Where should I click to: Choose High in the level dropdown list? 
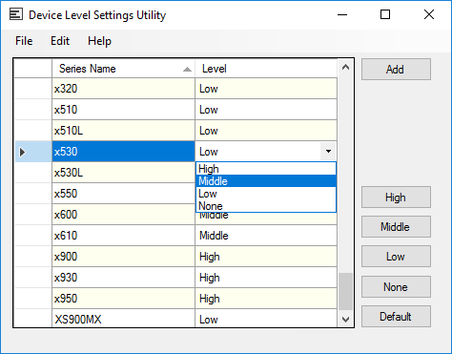coord(266,169)
